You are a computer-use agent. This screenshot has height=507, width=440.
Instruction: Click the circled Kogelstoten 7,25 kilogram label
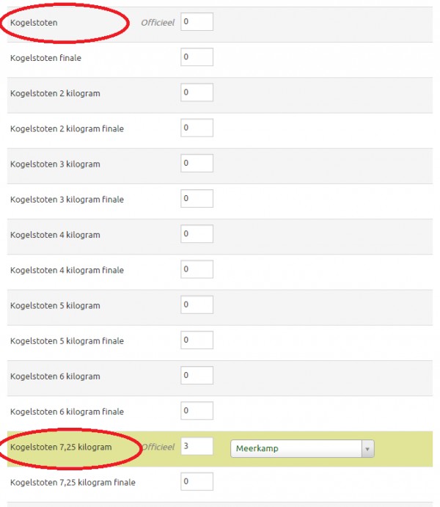[x=61, y=448]
